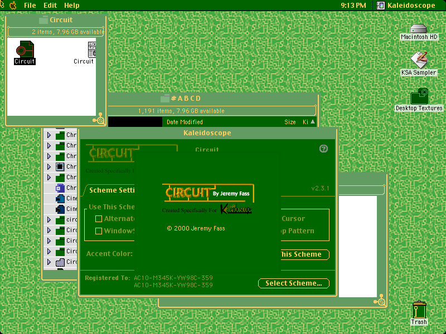Image resolution: width=446 pixels, height=334 pixels.
Task: Expand the Chr folder below the black-square row
Action: (x=49, y=178)
